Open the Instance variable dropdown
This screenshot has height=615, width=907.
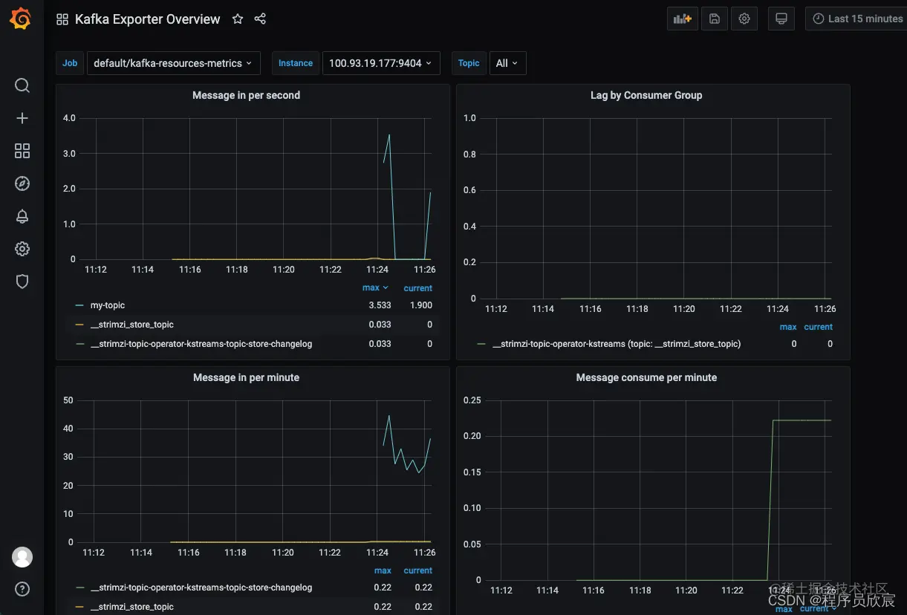(x=381, y=63)
